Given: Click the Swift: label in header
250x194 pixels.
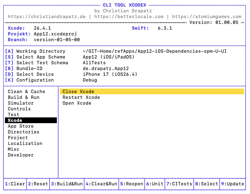Looking at the screenshot, I should coord(140,28).
